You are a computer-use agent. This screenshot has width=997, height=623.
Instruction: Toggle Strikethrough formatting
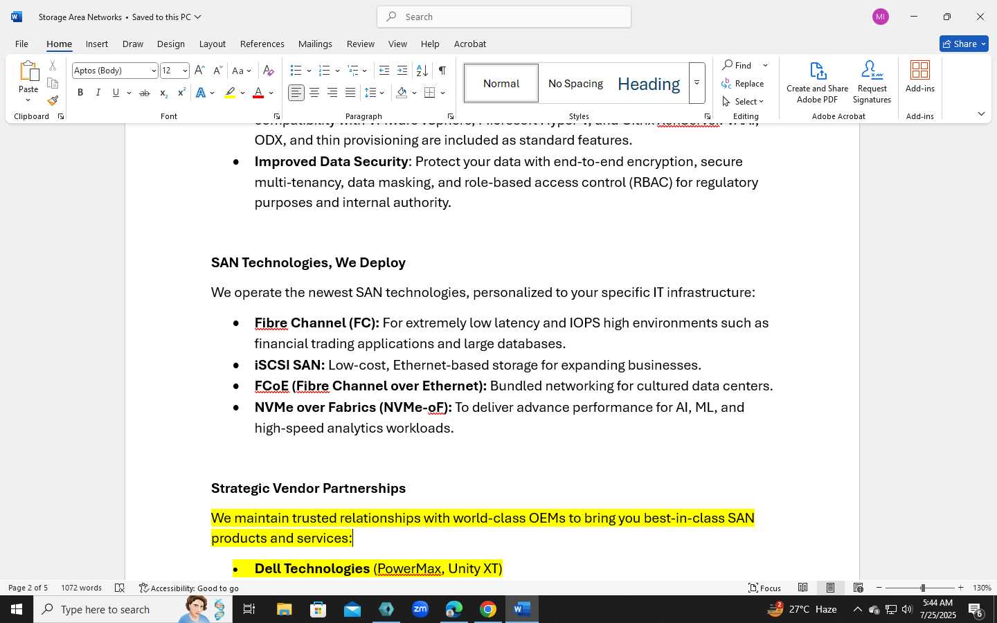click(145, 93)
